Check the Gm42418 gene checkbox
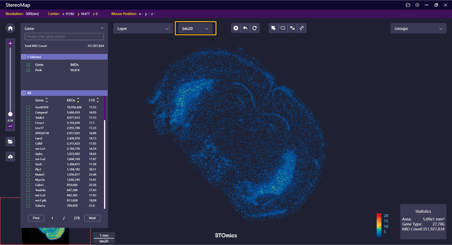This screenshot has height=245, width=452. [x=28, y=107]
